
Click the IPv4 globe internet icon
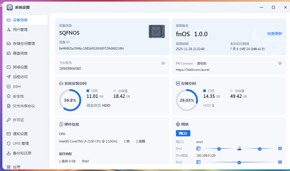tap(280, 149)
